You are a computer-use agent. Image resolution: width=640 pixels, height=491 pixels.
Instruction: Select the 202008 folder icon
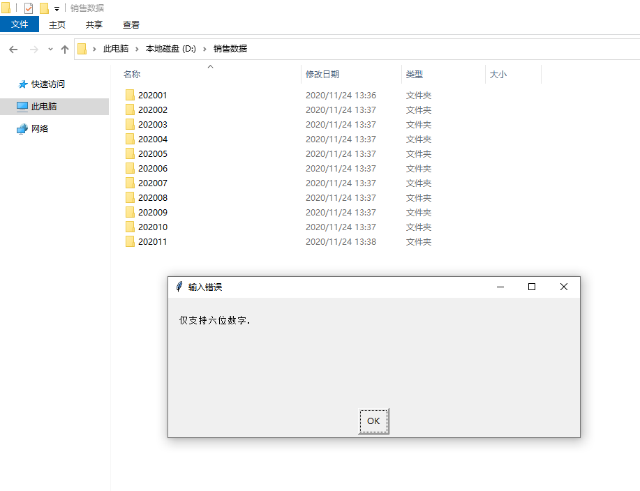[130, 198]
